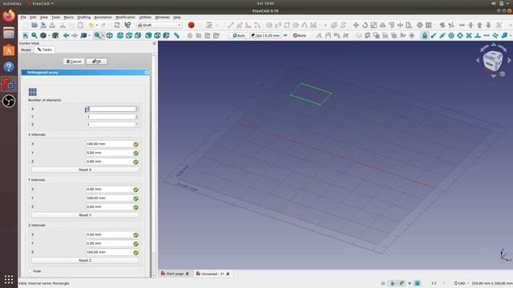The width and height of the screenshot is (513, 288).
Task: Select the Draft Move tool
Action: click(x=356, y=25)
